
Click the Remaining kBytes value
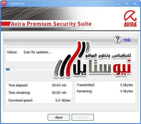point(126,91)
